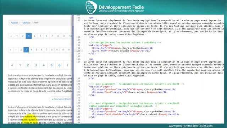This screenshot has width=227, height=128.
Task: Select page 7 in top default-size pagination
Action: pos(52,36)
